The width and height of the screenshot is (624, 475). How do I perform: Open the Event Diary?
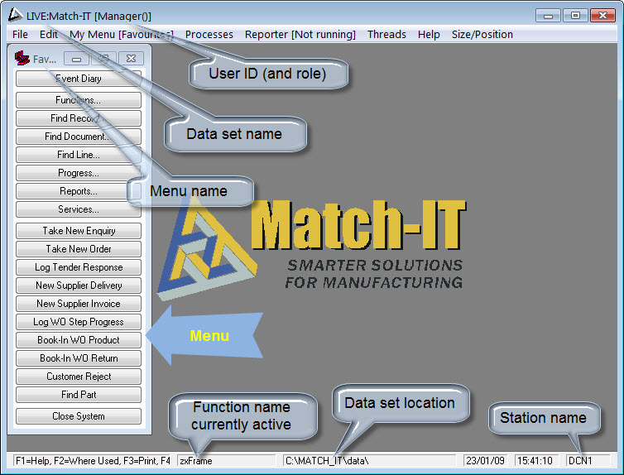click(x=79, y=79)
